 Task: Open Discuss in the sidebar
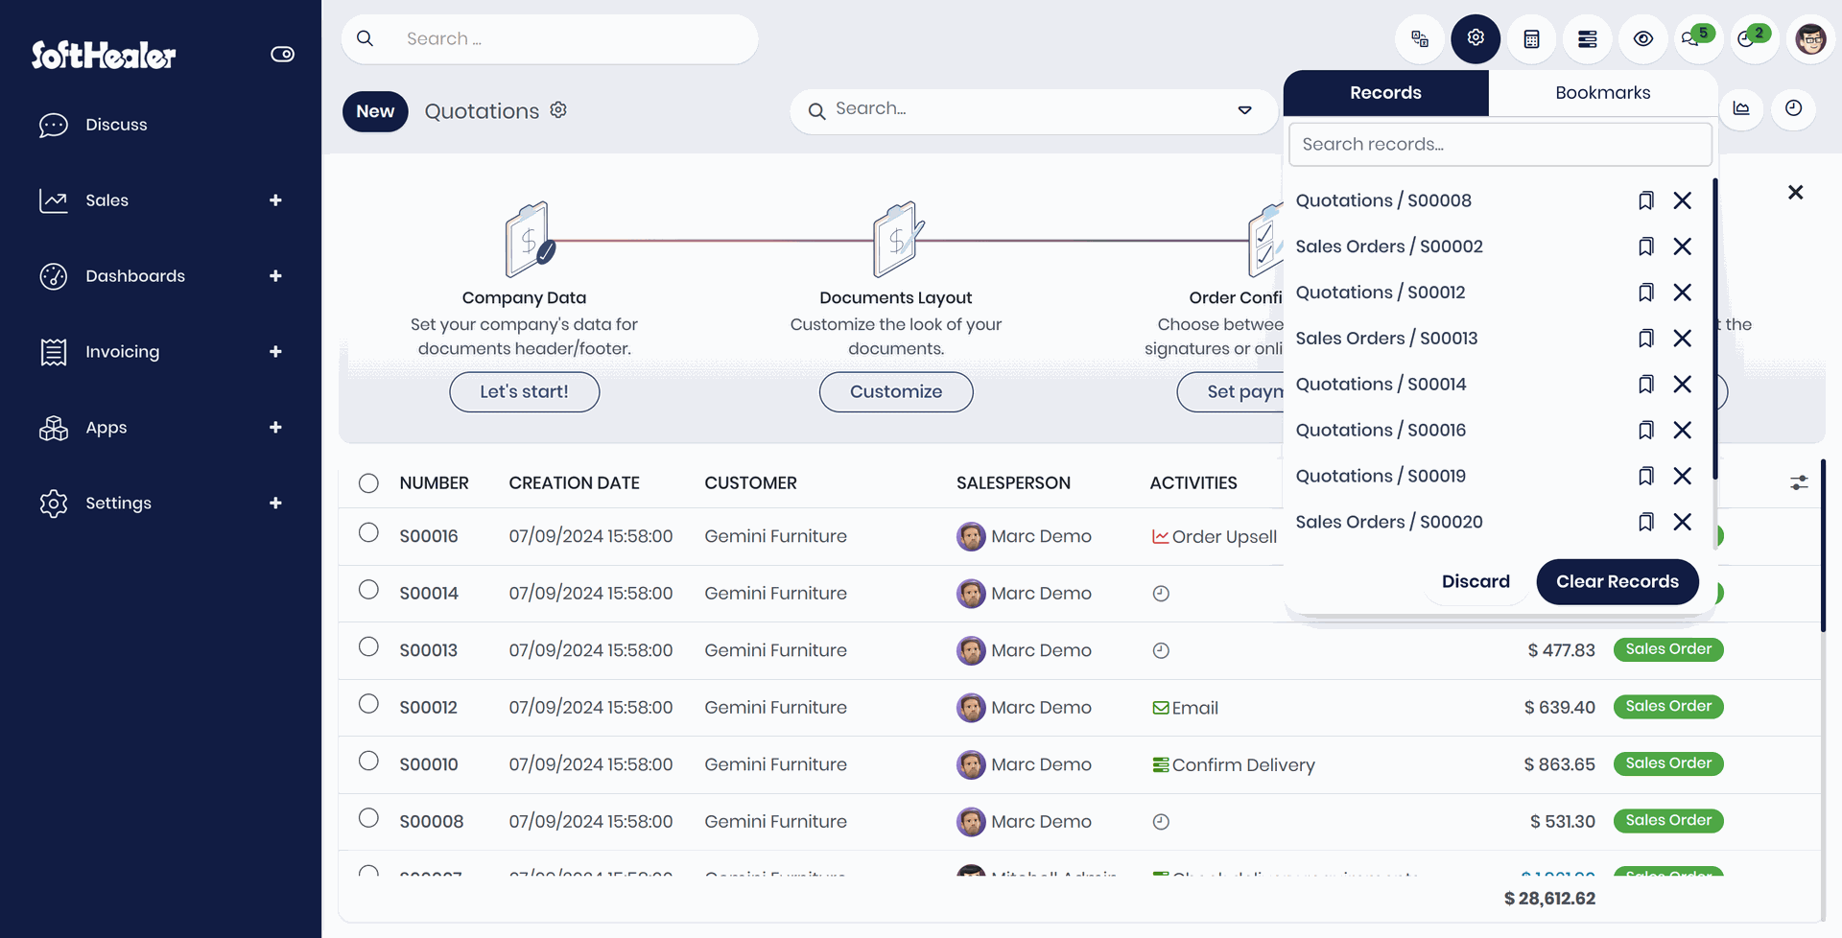pos(116,125)
